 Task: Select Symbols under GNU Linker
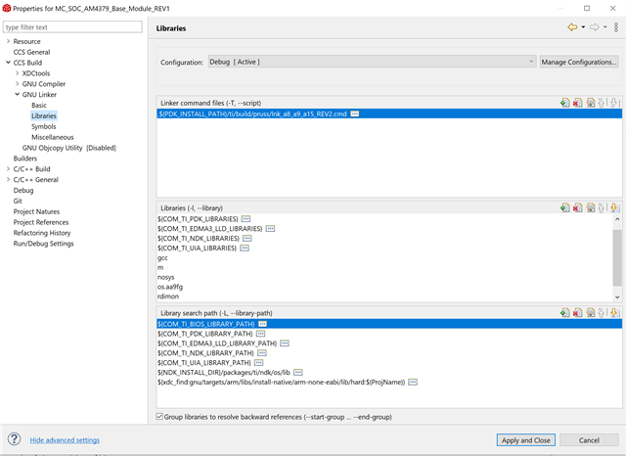click(43, 126)
